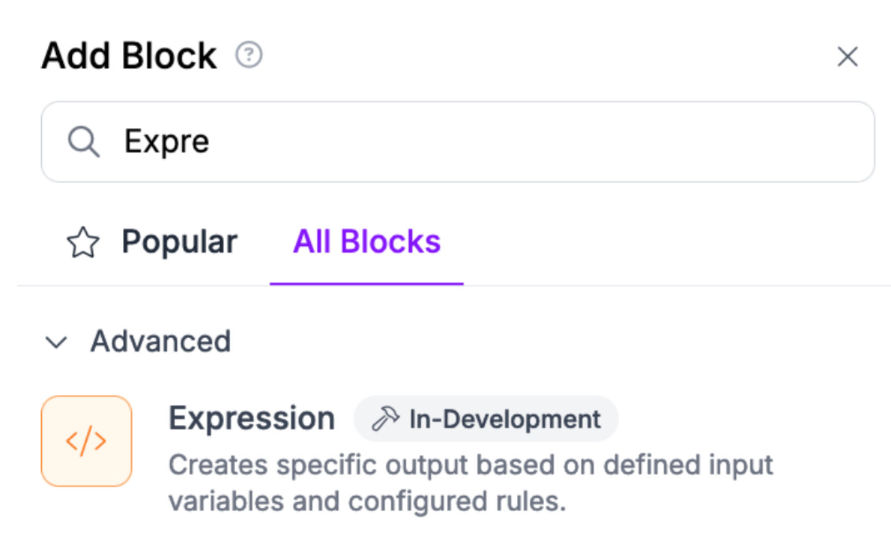Click the Advanced category header label
Screen dimensions: 891x554
(160, 341)
